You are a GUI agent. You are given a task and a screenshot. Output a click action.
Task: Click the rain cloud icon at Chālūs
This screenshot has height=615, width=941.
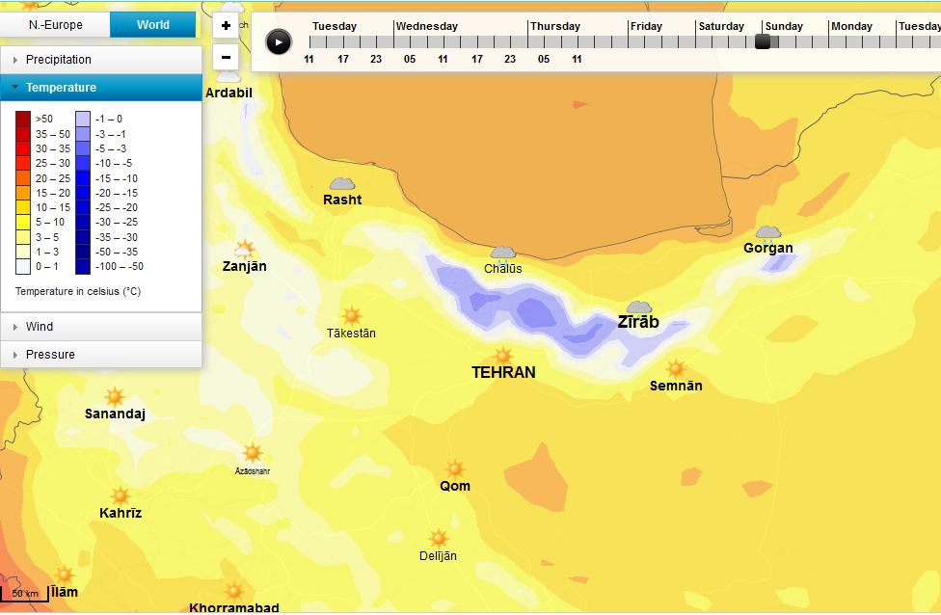tap(503, 254)
